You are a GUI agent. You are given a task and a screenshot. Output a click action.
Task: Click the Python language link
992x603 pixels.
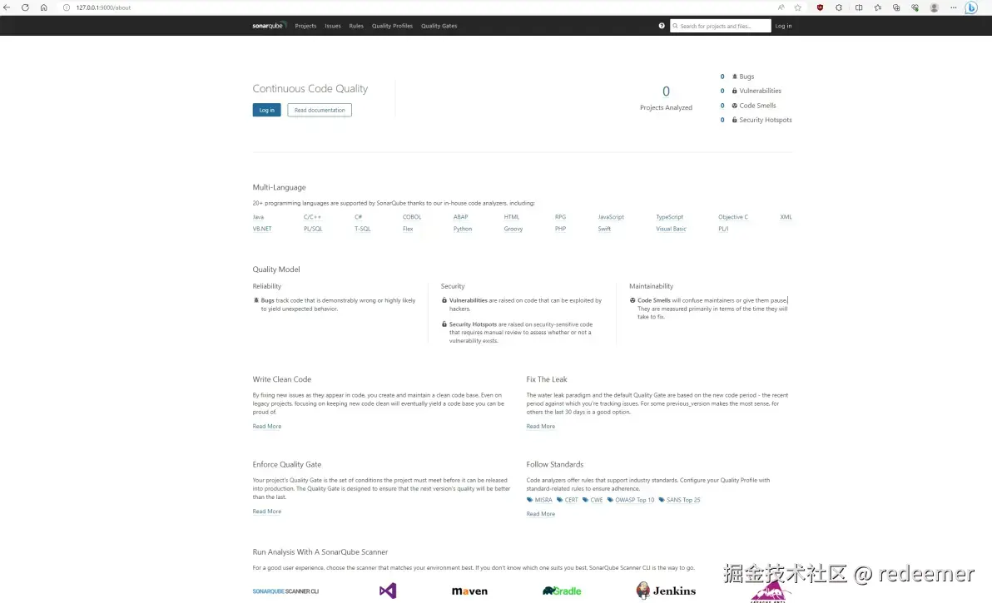[x=463, y=229]
